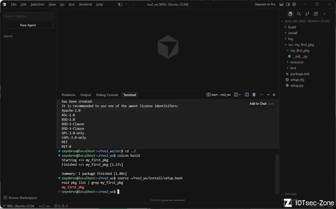
Task: Toggle the agents sidebar layout icon
Action: coord(120,5)
